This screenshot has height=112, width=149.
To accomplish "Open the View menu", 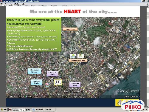I will (x=10, y=4).
